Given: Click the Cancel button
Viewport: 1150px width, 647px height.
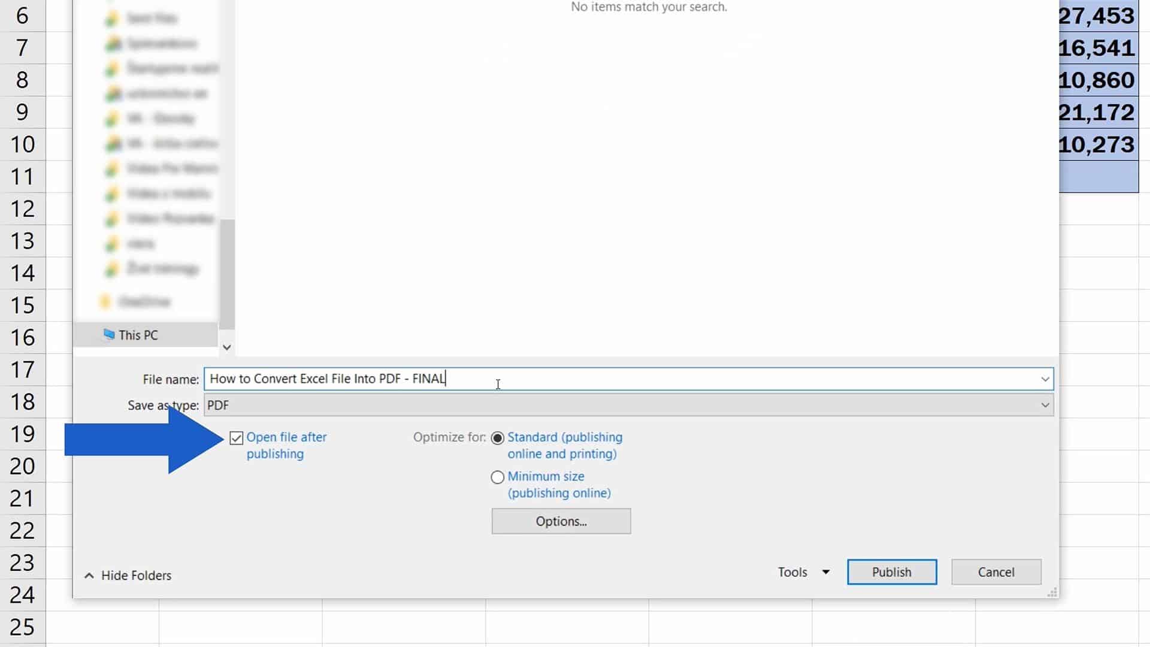Looking at the screenshot, I should pos(995,572).
